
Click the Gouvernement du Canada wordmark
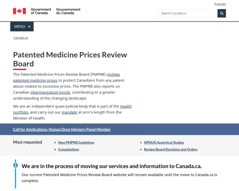(x=68, y=11)
